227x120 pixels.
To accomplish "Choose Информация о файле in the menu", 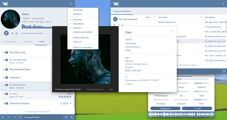I will pyautogui.click(x=83, y=32).
